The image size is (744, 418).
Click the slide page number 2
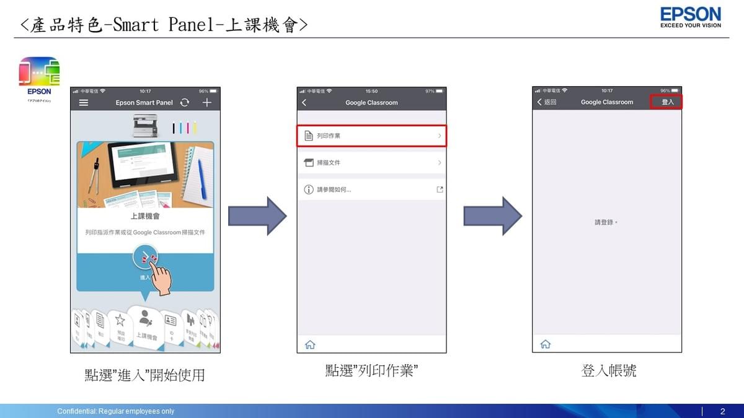pos(722,412)
